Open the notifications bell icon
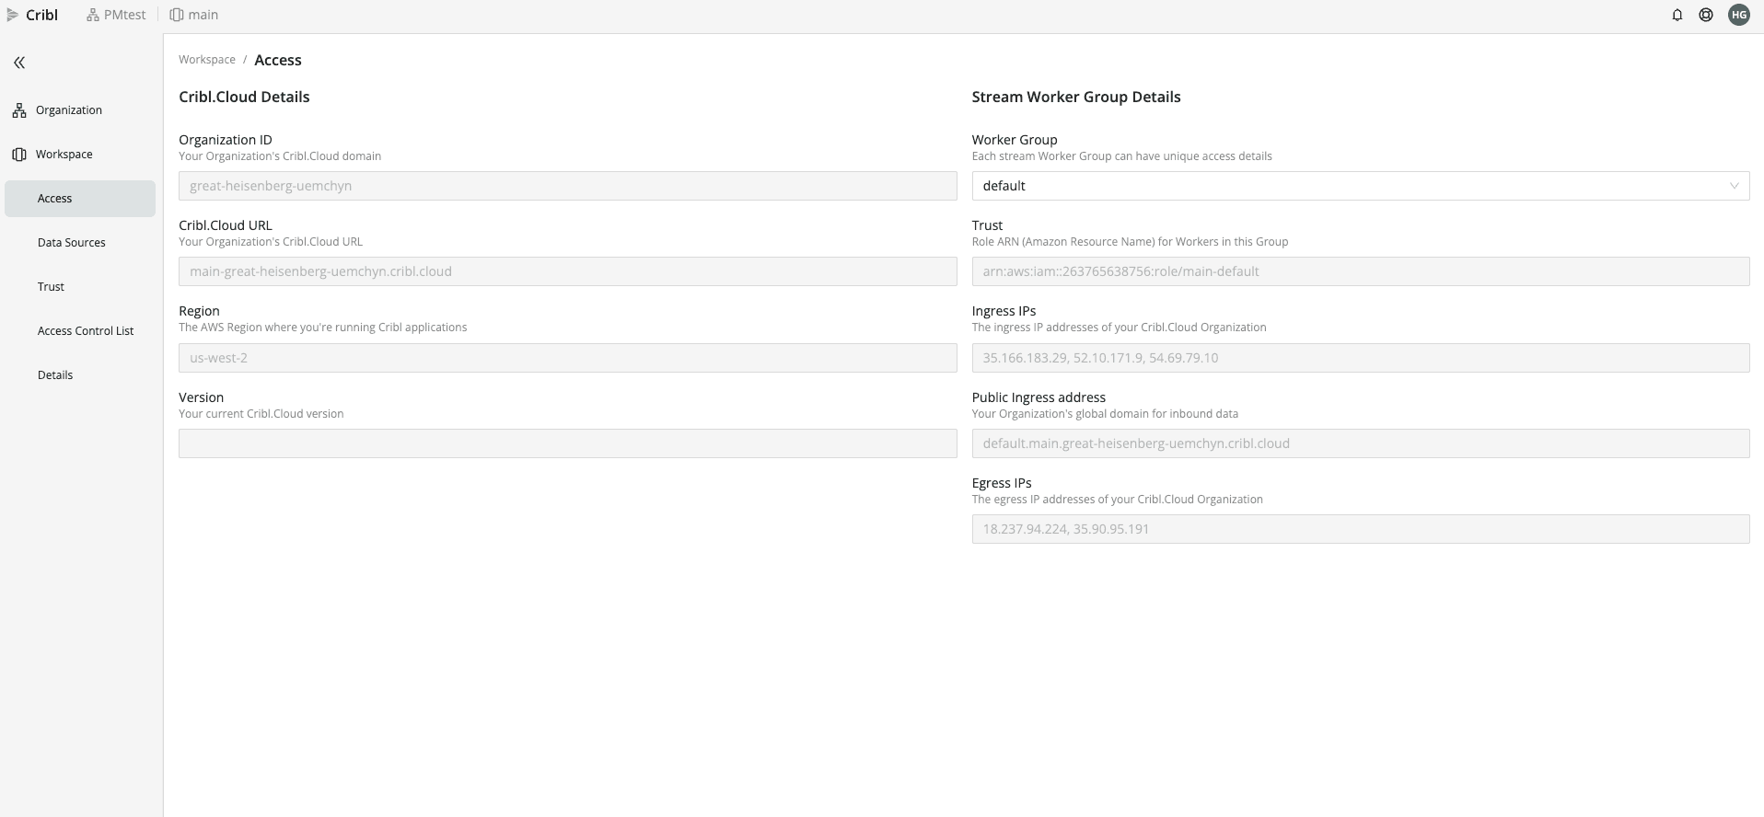Viewport: 1764px width, 817px height. click(1677, 15)
